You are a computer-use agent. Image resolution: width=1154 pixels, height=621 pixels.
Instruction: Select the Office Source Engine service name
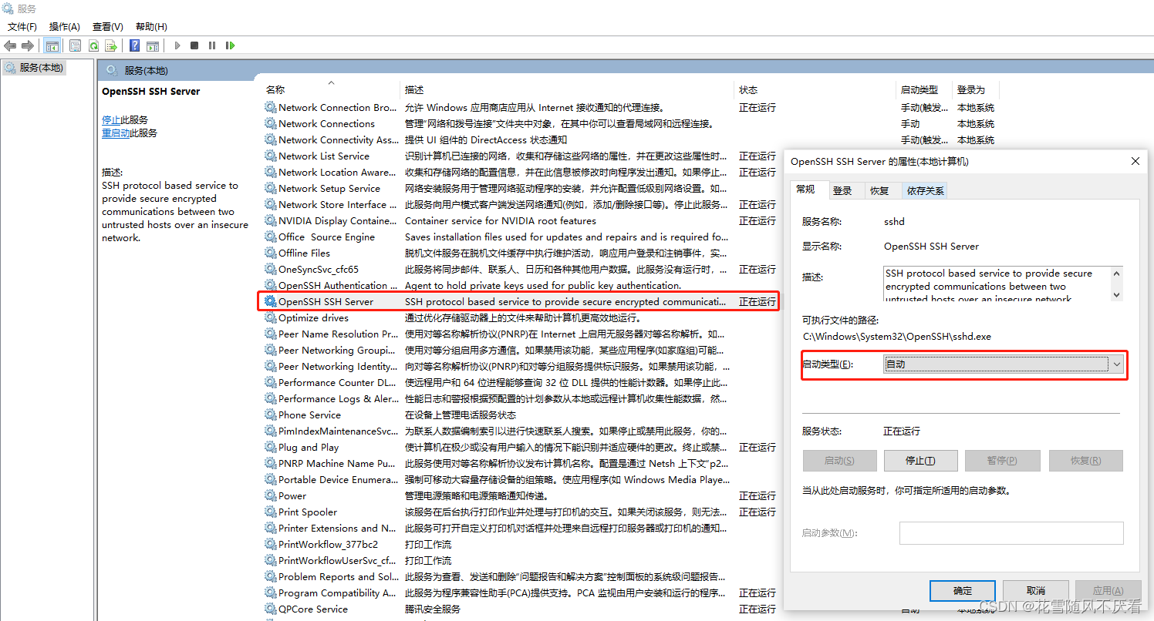coord(326,237)
